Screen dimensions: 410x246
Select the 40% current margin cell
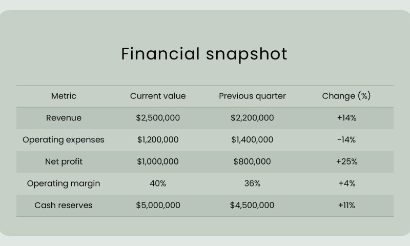point(158,183)
